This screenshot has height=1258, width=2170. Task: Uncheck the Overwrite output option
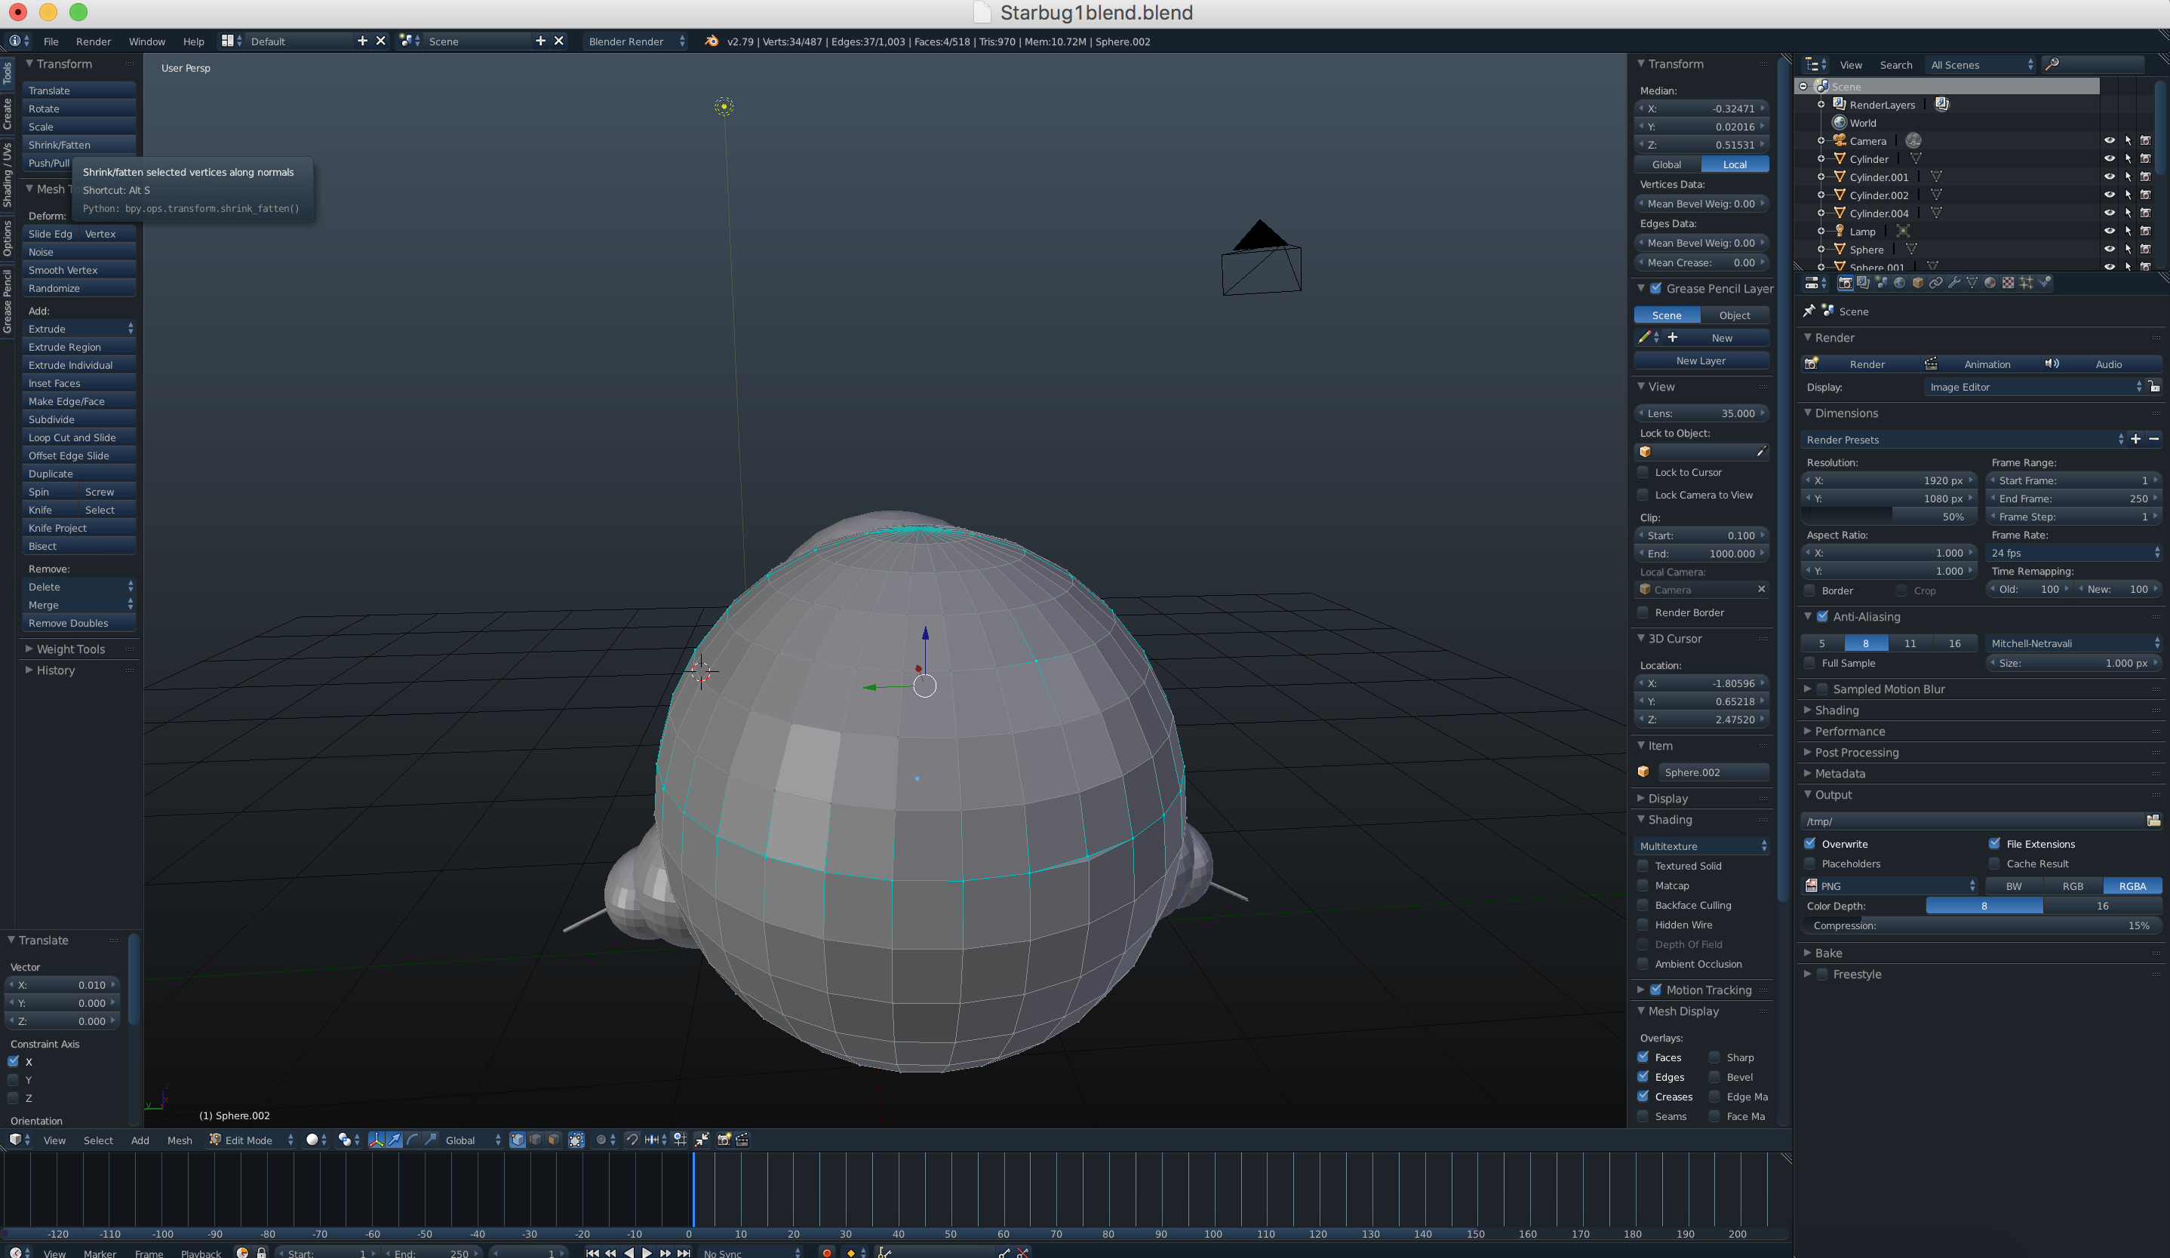pos(1810,843)
